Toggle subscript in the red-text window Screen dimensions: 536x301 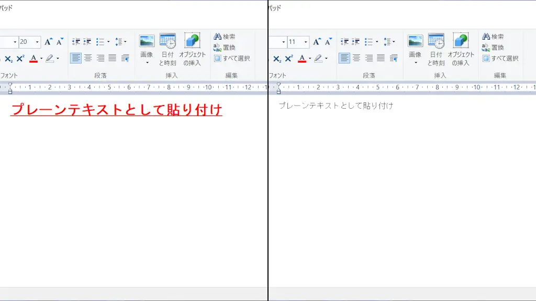pyautogui.click(x=9, y=59)
